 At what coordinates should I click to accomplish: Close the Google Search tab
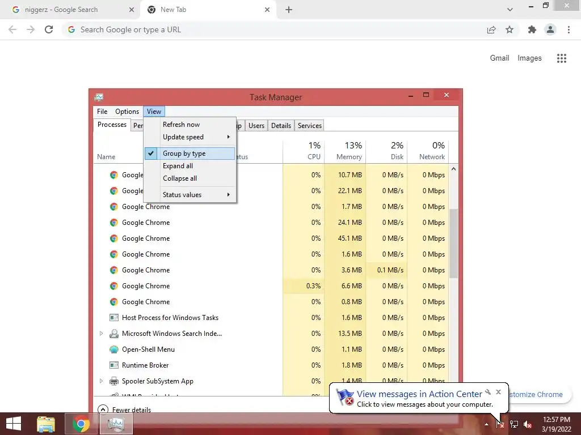pyautogui.click(x=131, y=10)
